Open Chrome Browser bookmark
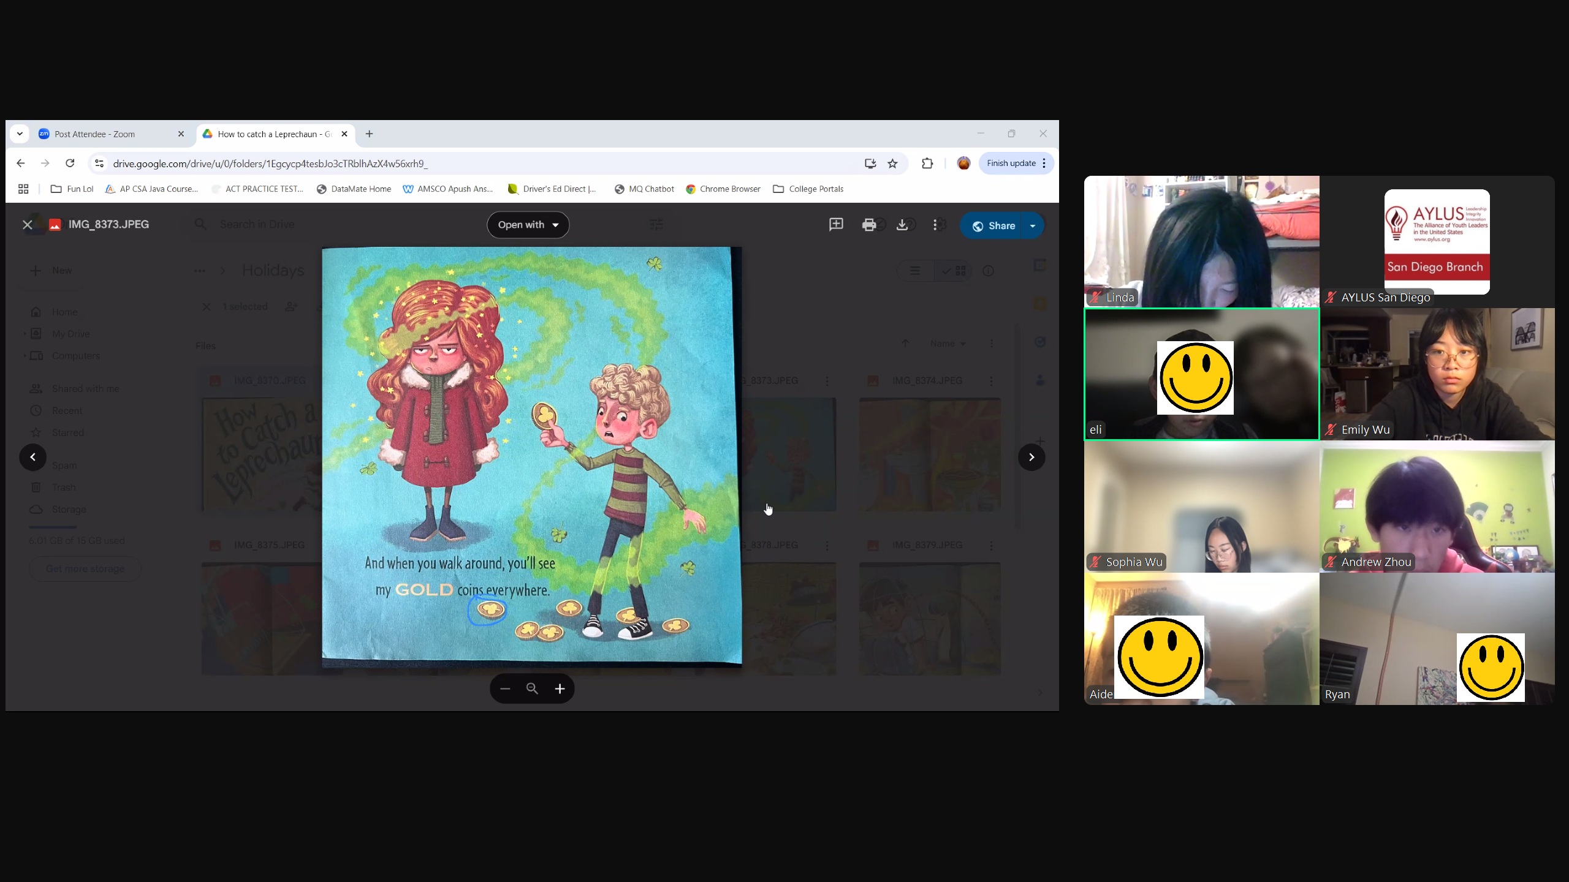Viewport: 1569px width, 882px height. pyautogui.click(x=723, y=189)
